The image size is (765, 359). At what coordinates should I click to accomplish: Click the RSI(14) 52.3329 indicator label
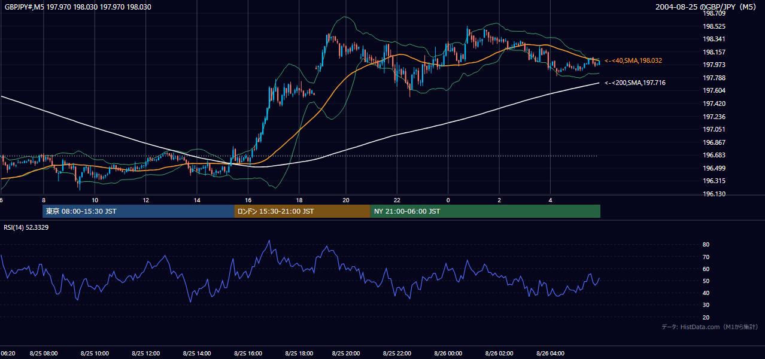coord(26,227)
